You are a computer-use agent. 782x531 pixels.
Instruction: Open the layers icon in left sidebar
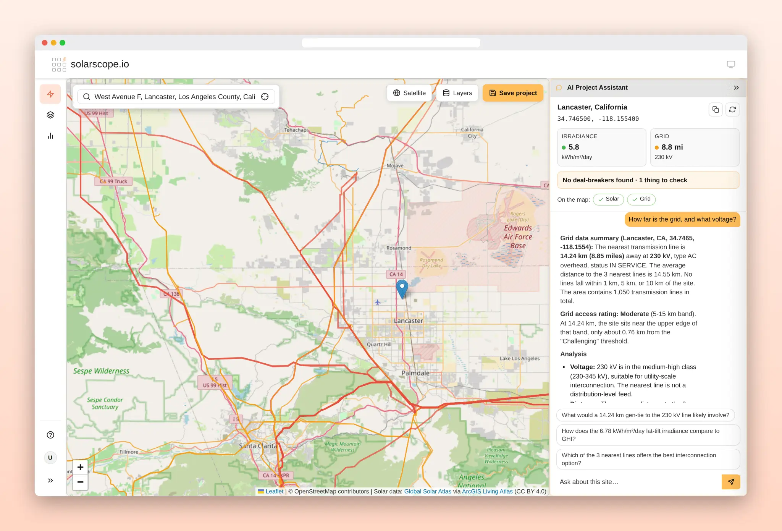point(50,115)
